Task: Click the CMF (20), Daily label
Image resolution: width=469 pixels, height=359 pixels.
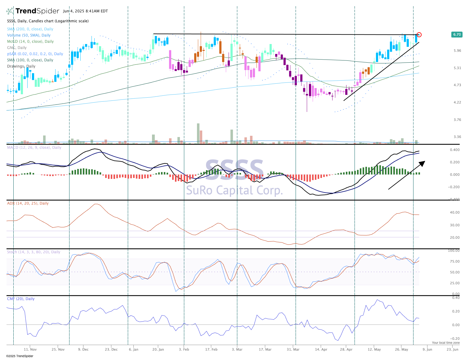Action: click(x=21, y=299)
